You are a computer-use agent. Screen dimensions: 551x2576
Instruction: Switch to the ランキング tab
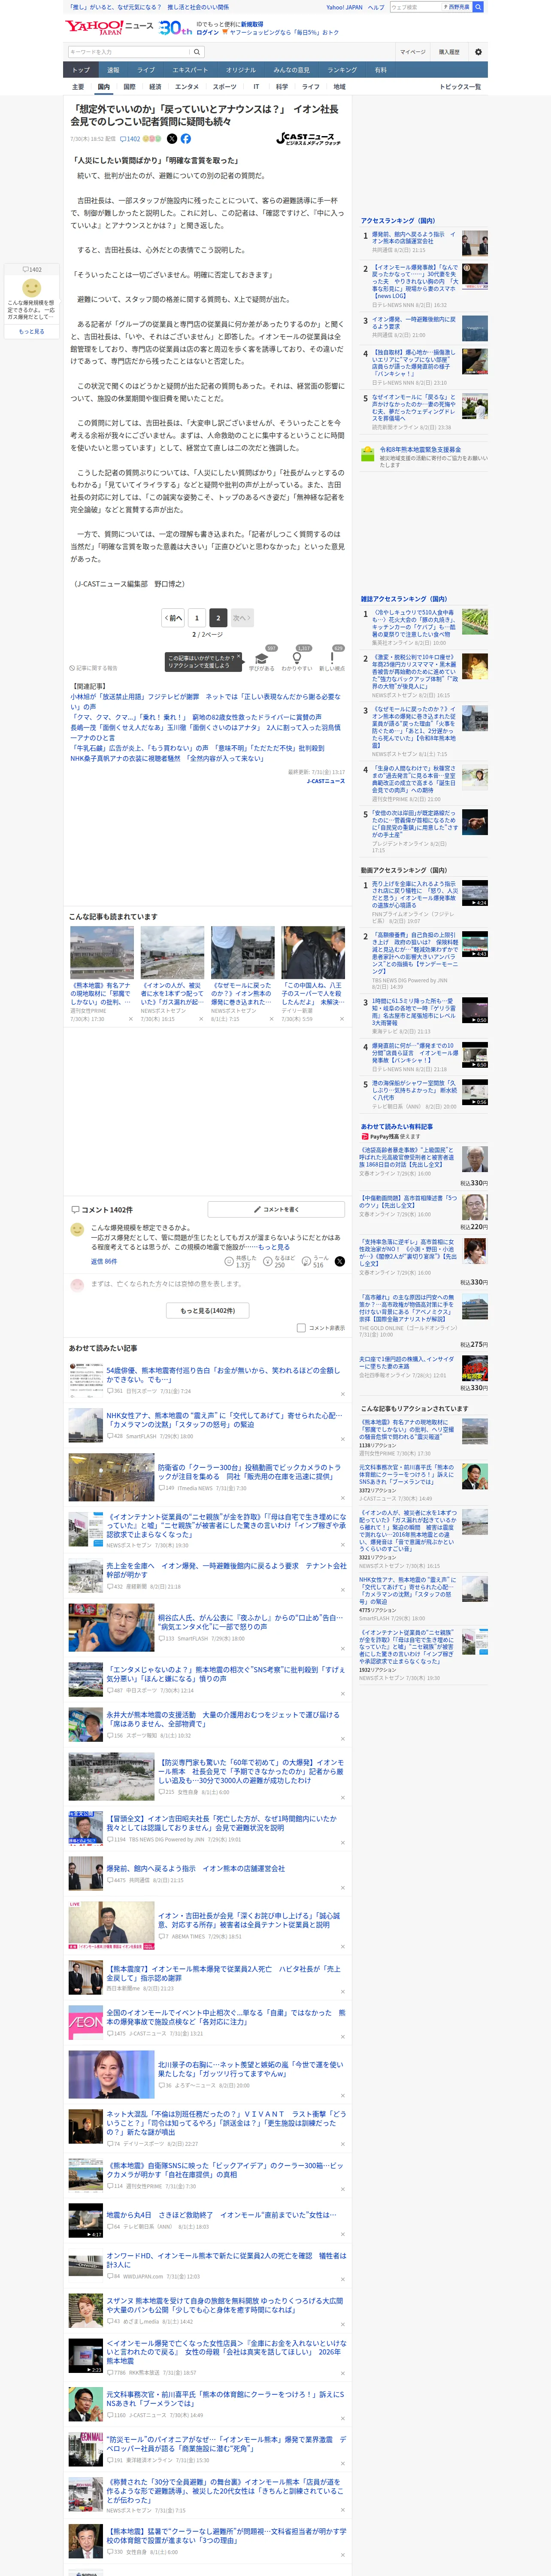pos(342,70)
